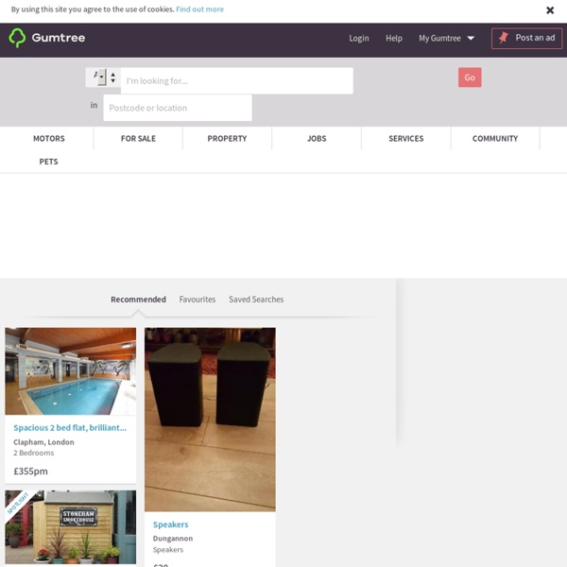Focus the Postcode or location field
This screenshot has height=567, width=567.
178,108
